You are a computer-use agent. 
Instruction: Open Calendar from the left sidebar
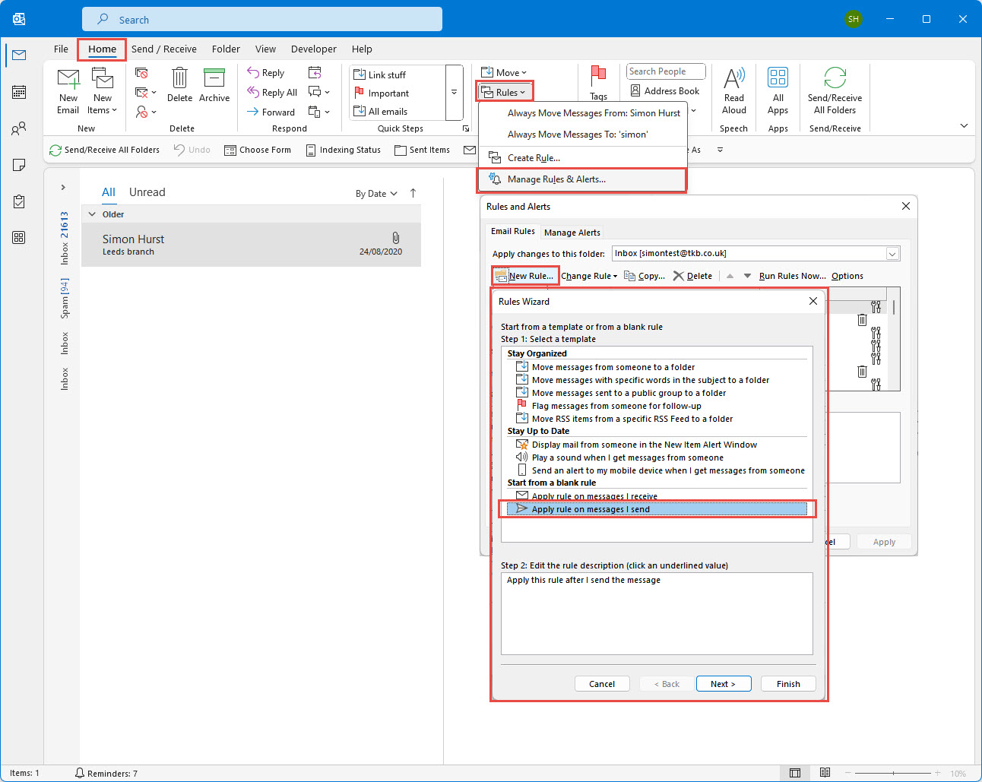[19, 92]
